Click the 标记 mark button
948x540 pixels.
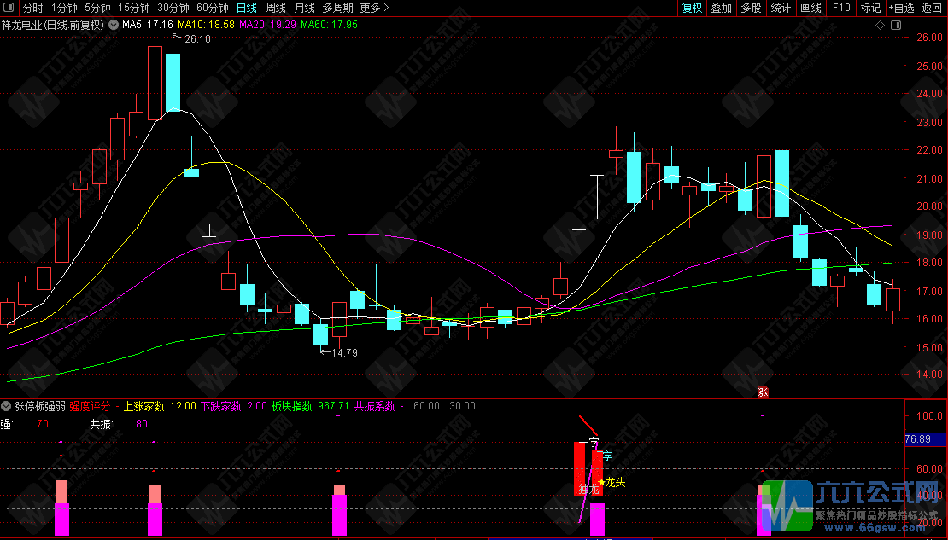click(870, 8)
